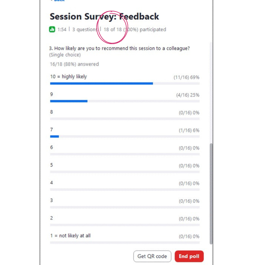The image size is (265, 265).
Task: Click the option 8 empty result bar
Action: point(125,119)
